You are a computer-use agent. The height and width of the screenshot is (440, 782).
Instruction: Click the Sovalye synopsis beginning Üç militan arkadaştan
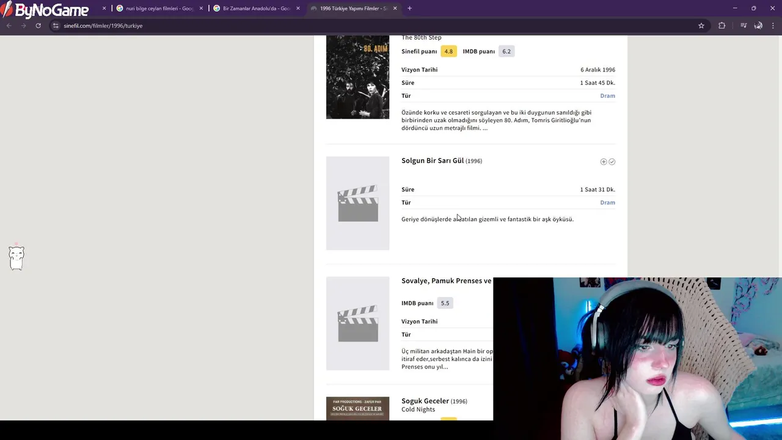(447, 359)
